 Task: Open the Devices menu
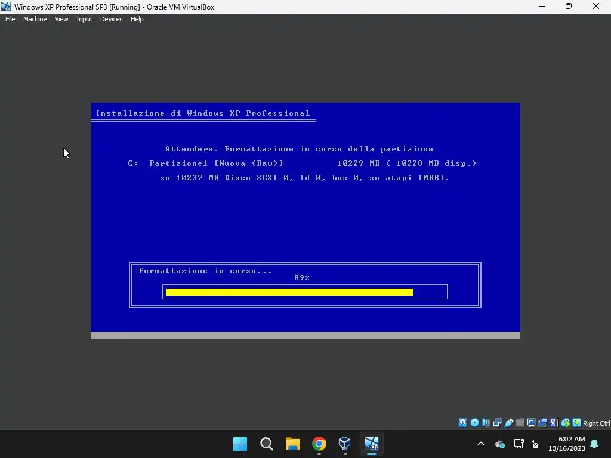click(x=111, y=19)
